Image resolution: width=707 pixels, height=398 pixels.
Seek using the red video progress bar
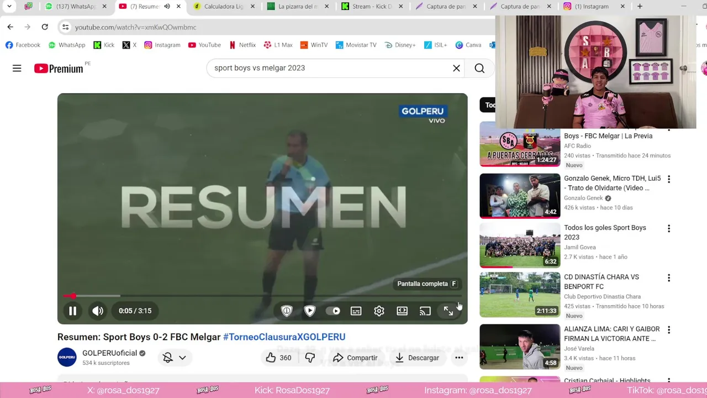click(262, 296)
